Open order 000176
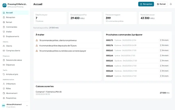 (x=138, y=45)
